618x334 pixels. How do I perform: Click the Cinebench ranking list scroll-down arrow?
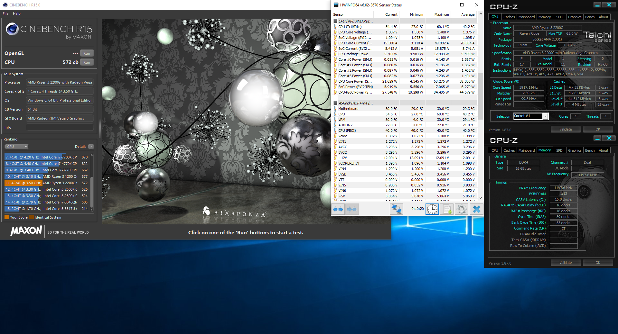click(x=92, y=209)
